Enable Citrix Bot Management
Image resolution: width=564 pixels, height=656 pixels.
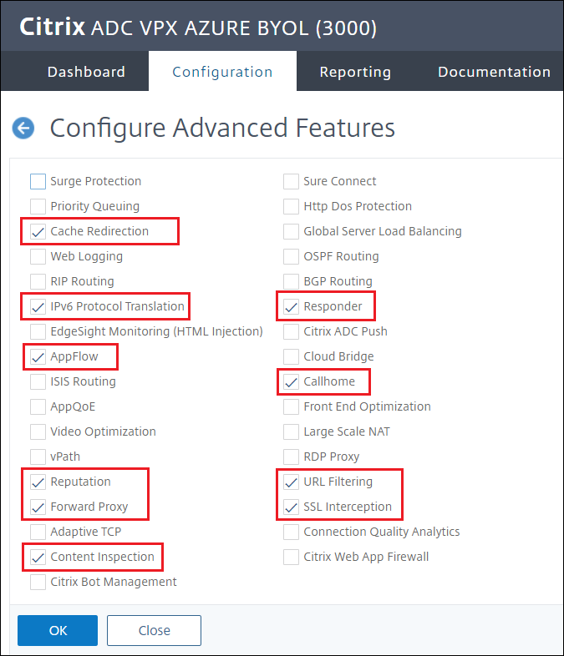[x=38, y=582]
